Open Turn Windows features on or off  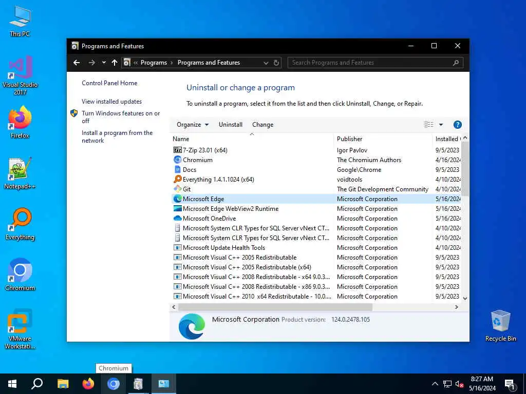[x=121, y=117]
